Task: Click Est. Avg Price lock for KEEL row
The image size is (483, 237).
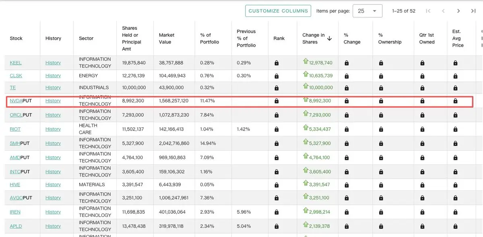Action: pos(455,63)
